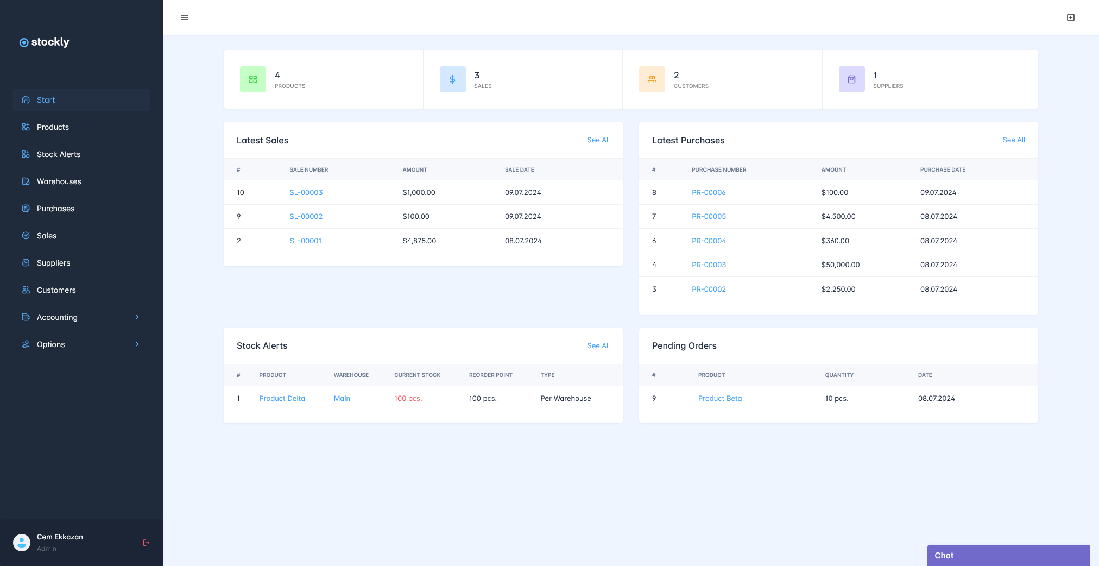1099x566 pixels.
Task: Click the logout icon next to Cem Ekkazan
Action: [146, 542]
